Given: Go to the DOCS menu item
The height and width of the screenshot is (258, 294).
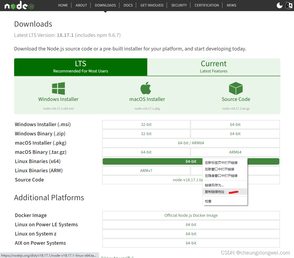Looking at the screenshot, I should tap(128, 5).
